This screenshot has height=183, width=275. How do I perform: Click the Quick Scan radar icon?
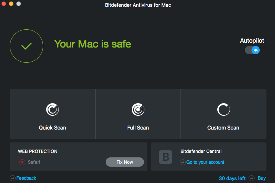[x=52, y=110]
